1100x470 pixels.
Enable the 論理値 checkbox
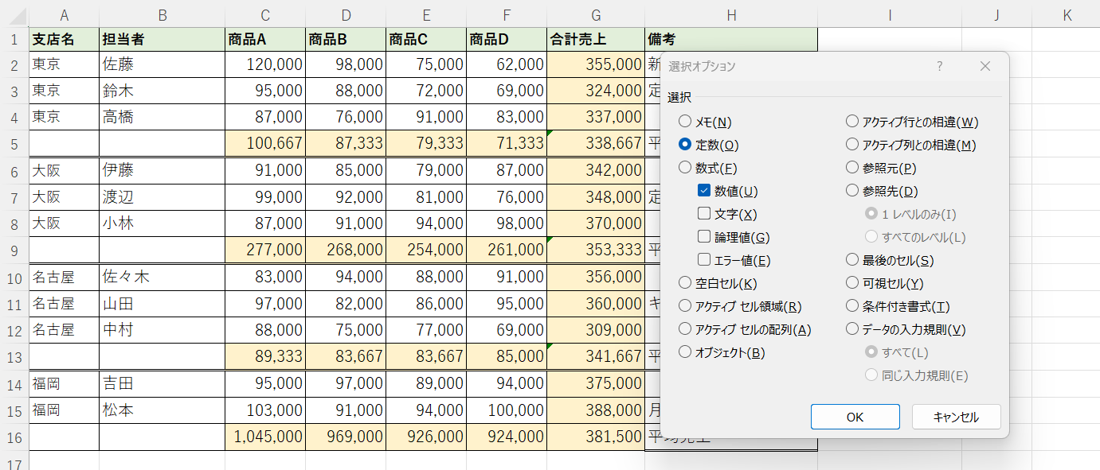(x=703, y=235)
